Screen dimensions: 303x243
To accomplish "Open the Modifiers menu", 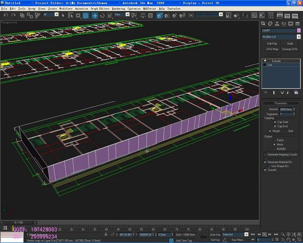I will 66,9.
